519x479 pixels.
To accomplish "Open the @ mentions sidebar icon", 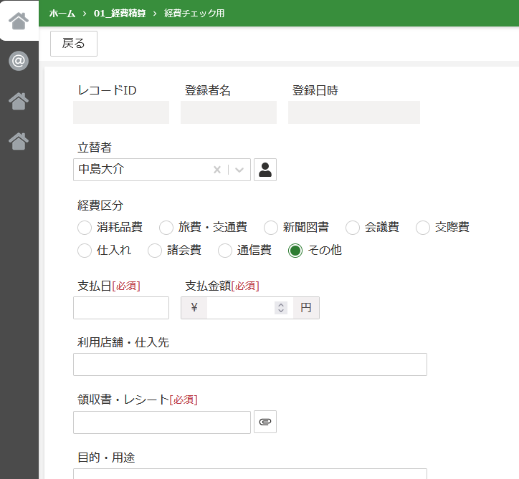I will 19,61.
